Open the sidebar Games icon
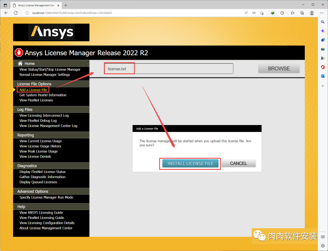328x251 pixels. [x=323, y=58]
